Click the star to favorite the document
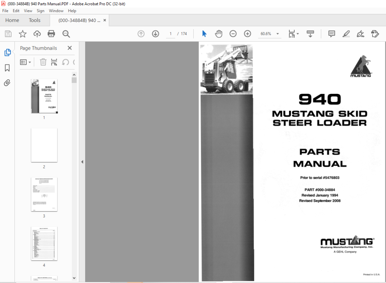This screenshot has width=386, height=283. point(22,34)
